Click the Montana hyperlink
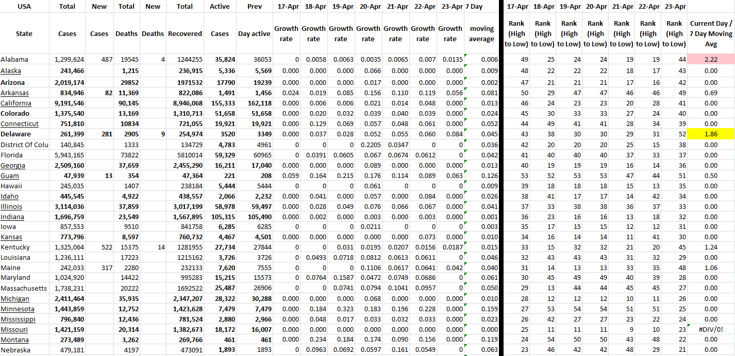This screenshot has width=735, height=356. 14,340
